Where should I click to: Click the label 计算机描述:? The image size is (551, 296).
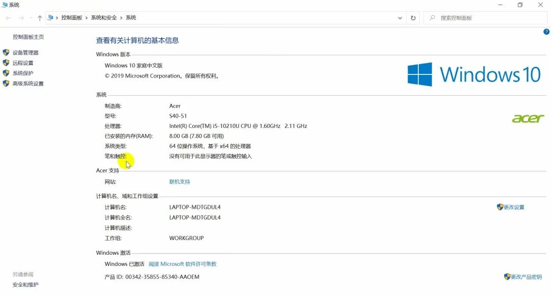coord(118,228)
